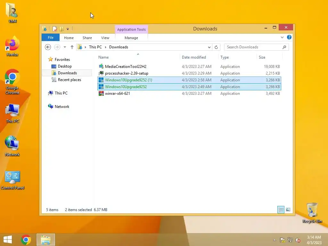Click the Properties quick access toolbar icon
This screenshot has width=328, height=246.
click(54, 29)
